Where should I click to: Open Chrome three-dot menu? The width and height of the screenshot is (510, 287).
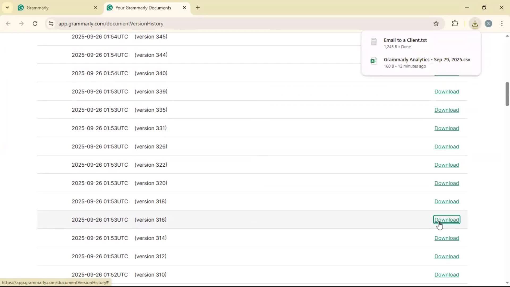tap(502, 24)
